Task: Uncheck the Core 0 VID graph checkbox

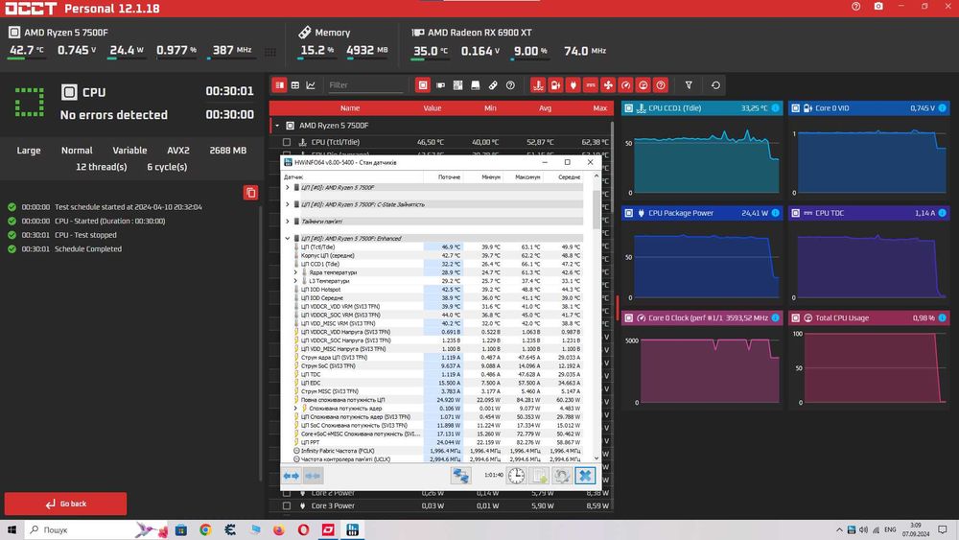Action: click(795, 108)
